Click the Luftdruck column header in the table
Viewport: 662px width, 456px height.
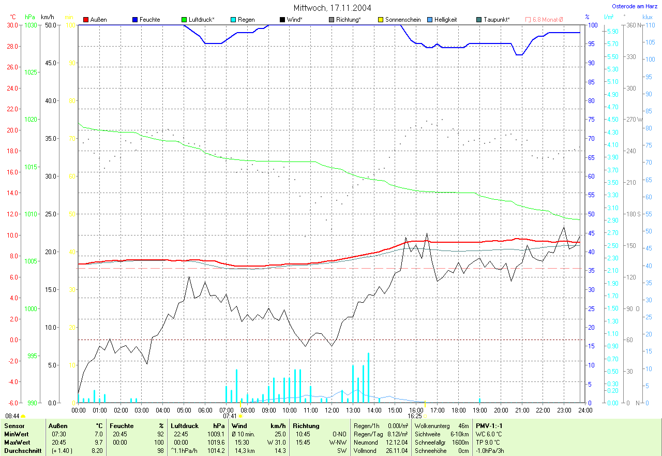click(184, 426)
